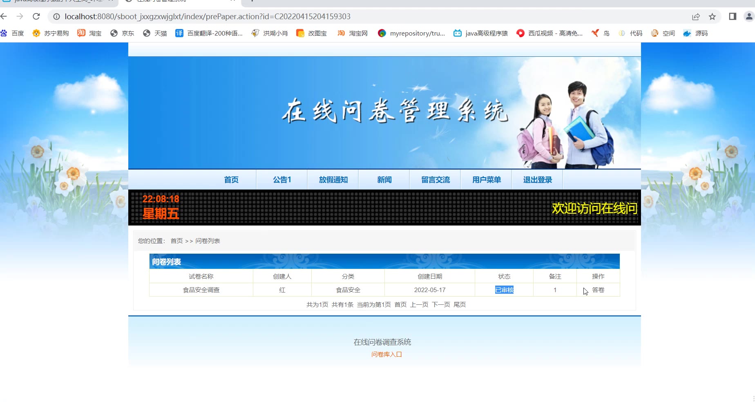Image resolution: width=755 pixels, height=402 pixels.
Task: Click the 状态 column header
Action: pos(504,277)
